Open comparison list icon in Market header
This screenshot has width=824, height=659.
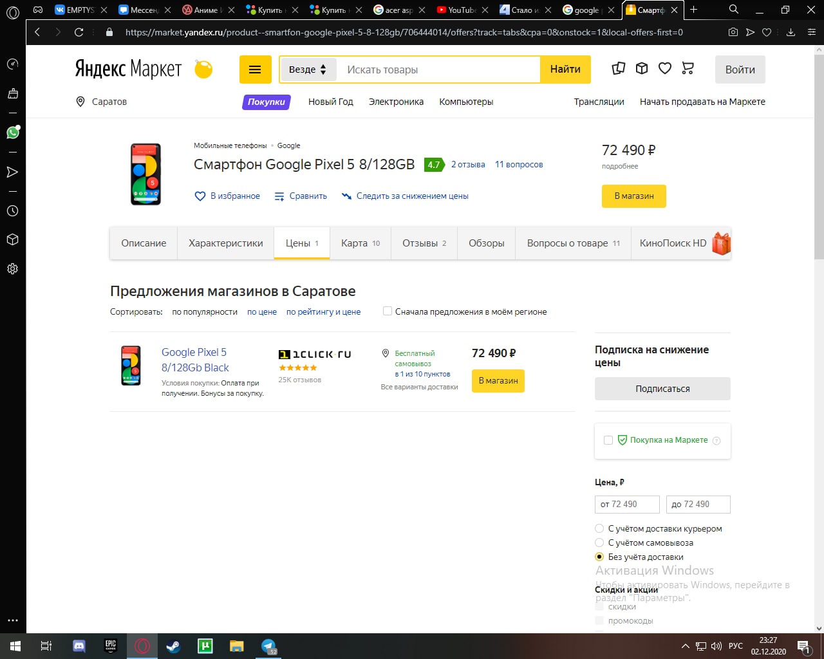(619, 68)
